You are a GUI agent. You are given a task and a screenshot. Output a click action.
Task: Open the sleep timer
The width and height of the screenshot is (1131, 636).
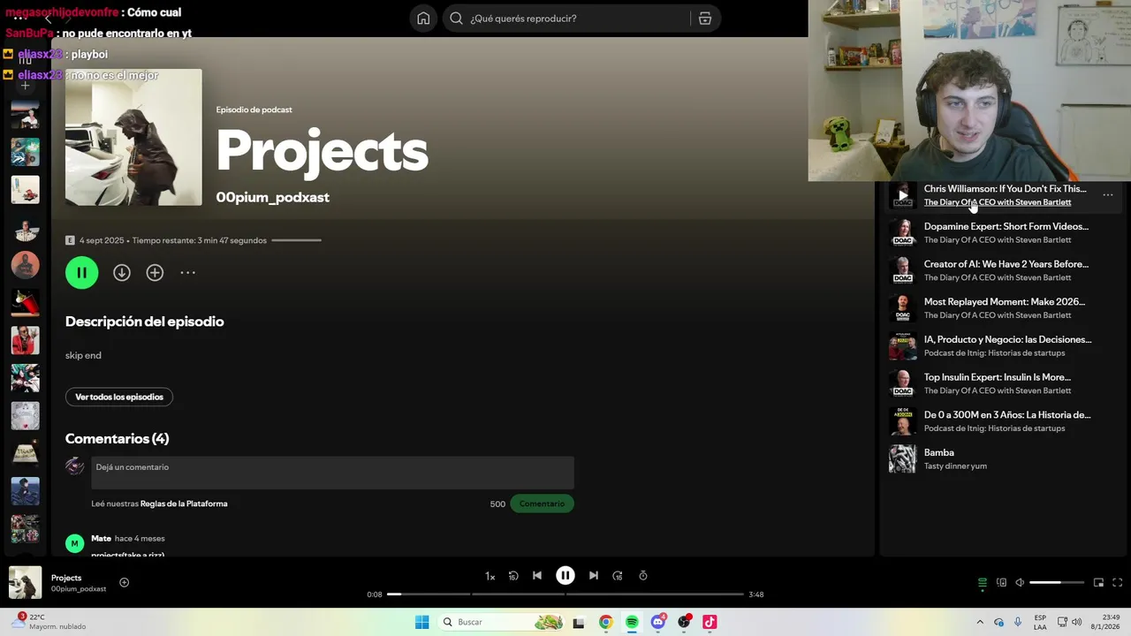coord(643,576)
